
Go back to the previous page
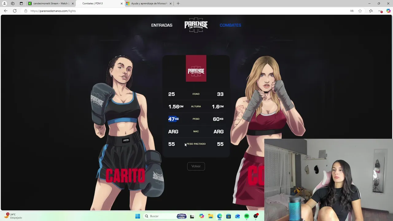tap(6, 11)
